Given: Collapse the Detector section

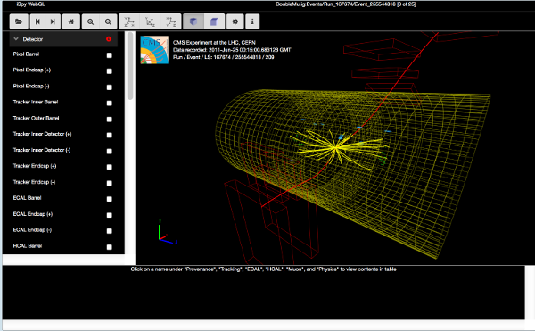Looking at the screenshot, I should click(x=16, y=39).
